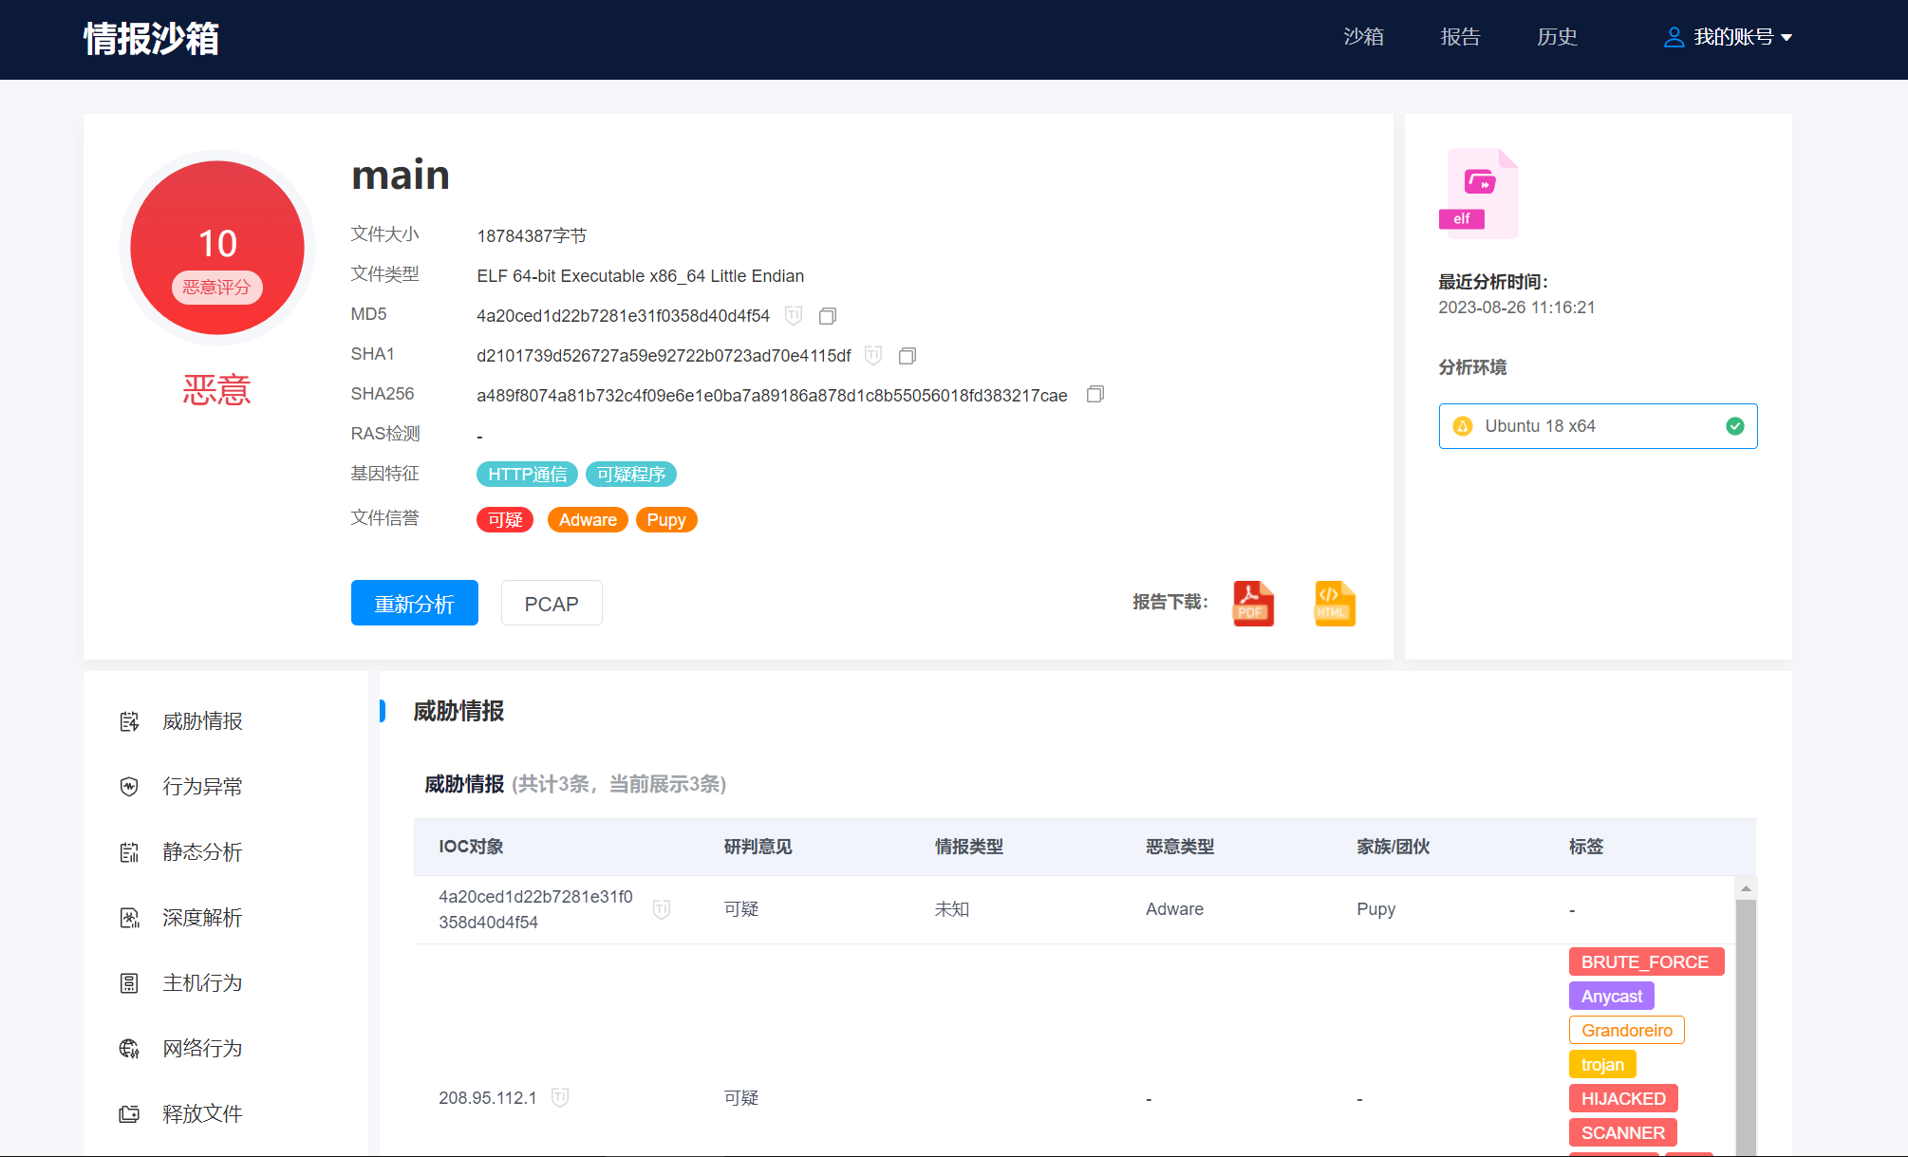
Task: Click the elf file type icon
Action: [1478, 193]
